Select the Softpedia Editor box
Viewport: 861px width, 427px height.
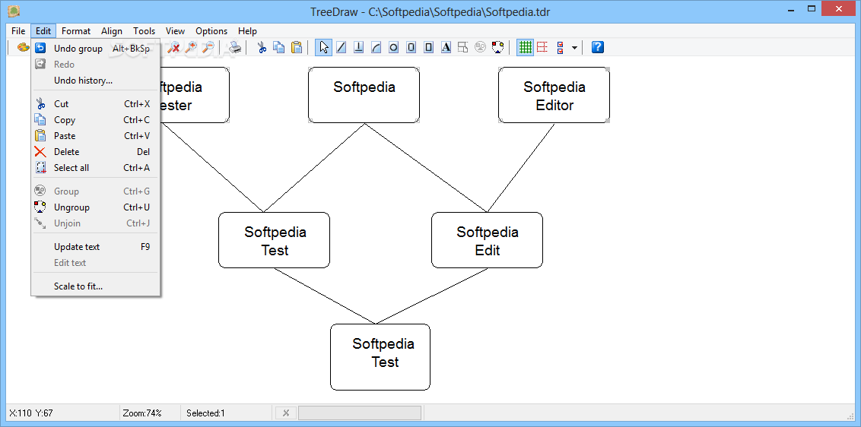(554, 95)
